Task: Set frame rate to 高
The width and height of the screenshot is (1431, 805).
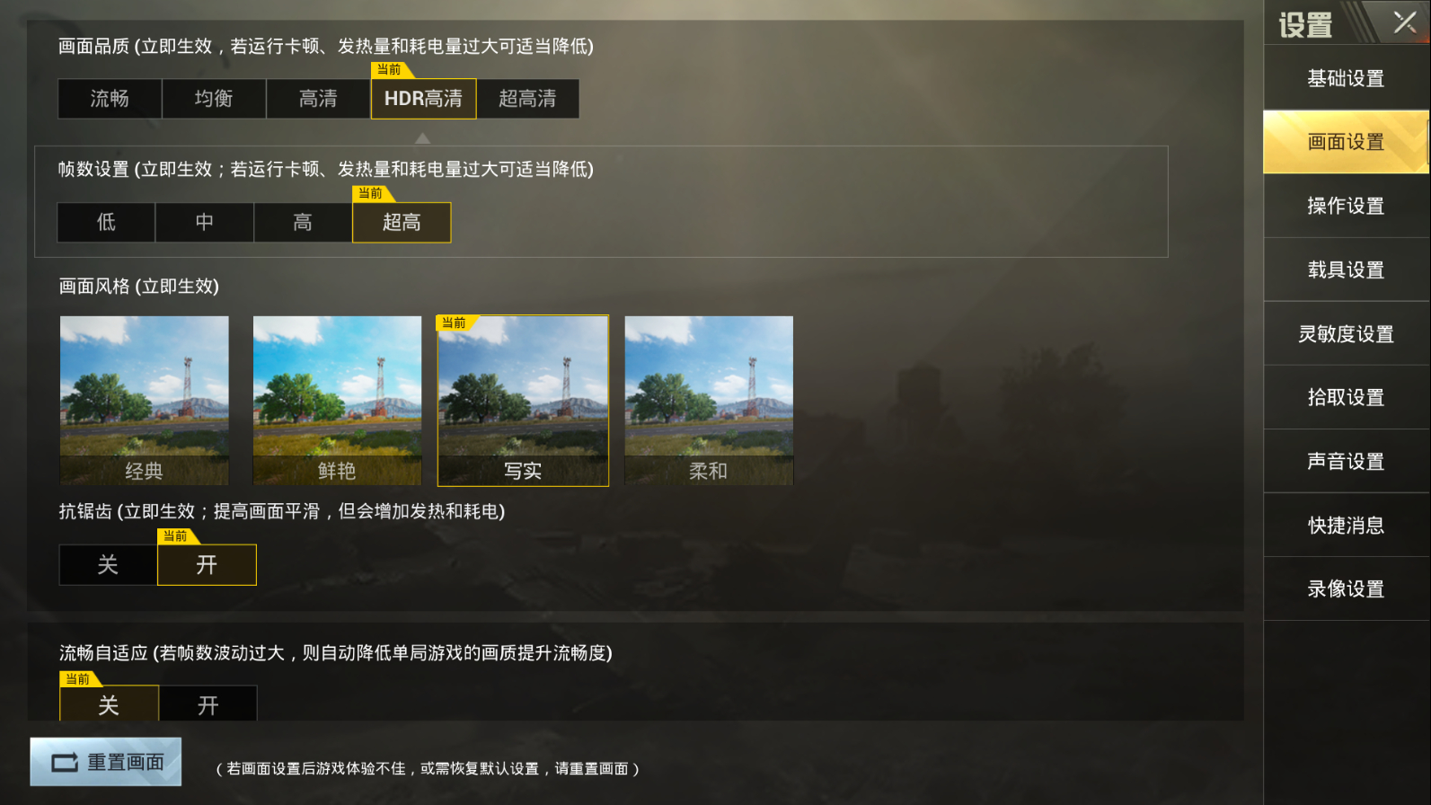Action: coord(303,223)
